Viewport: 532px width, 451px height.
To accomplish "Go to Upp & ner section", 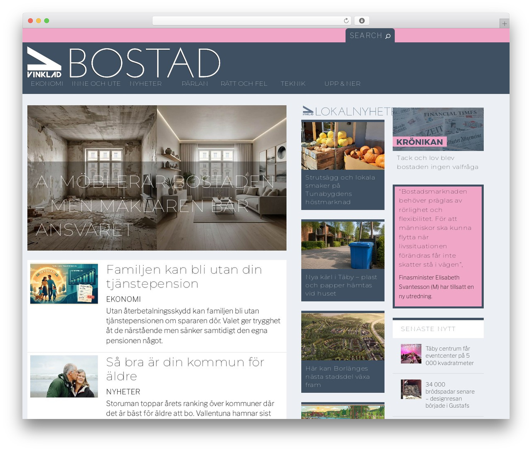I will [342, 84].
